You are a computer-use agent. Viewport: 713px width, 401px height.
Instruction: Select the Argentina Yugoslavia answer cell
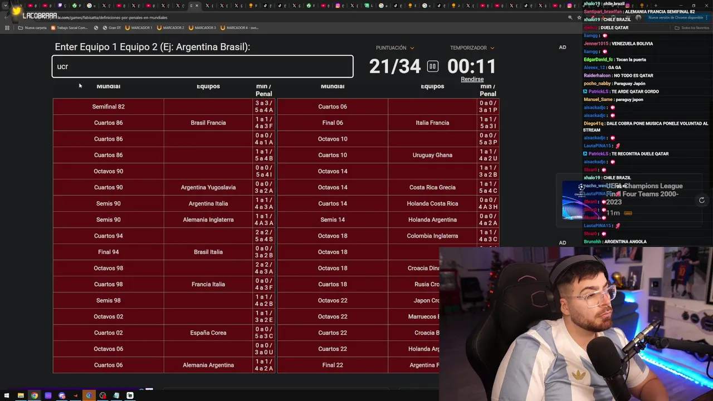coord(208,187)
